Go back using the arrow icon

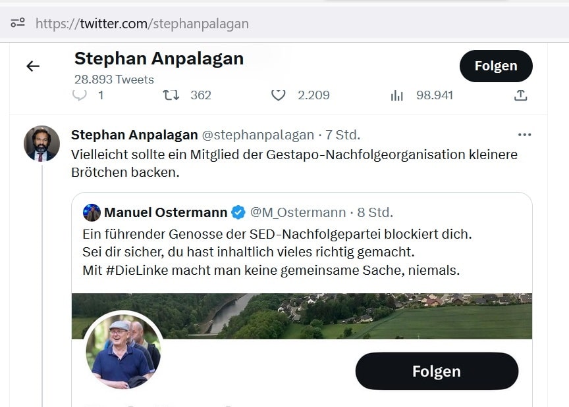(32, 66)
